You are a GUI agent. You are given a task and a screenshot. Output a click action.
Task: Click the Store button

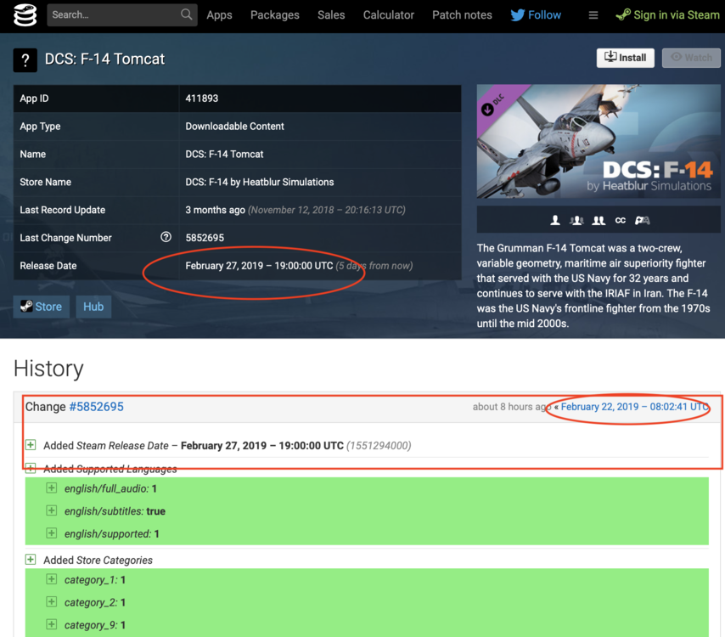click(41, 307)
